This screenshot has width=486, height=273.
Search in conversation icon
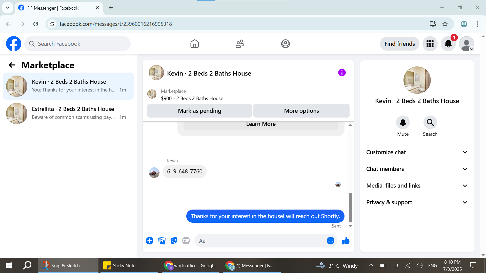point(430,123)
